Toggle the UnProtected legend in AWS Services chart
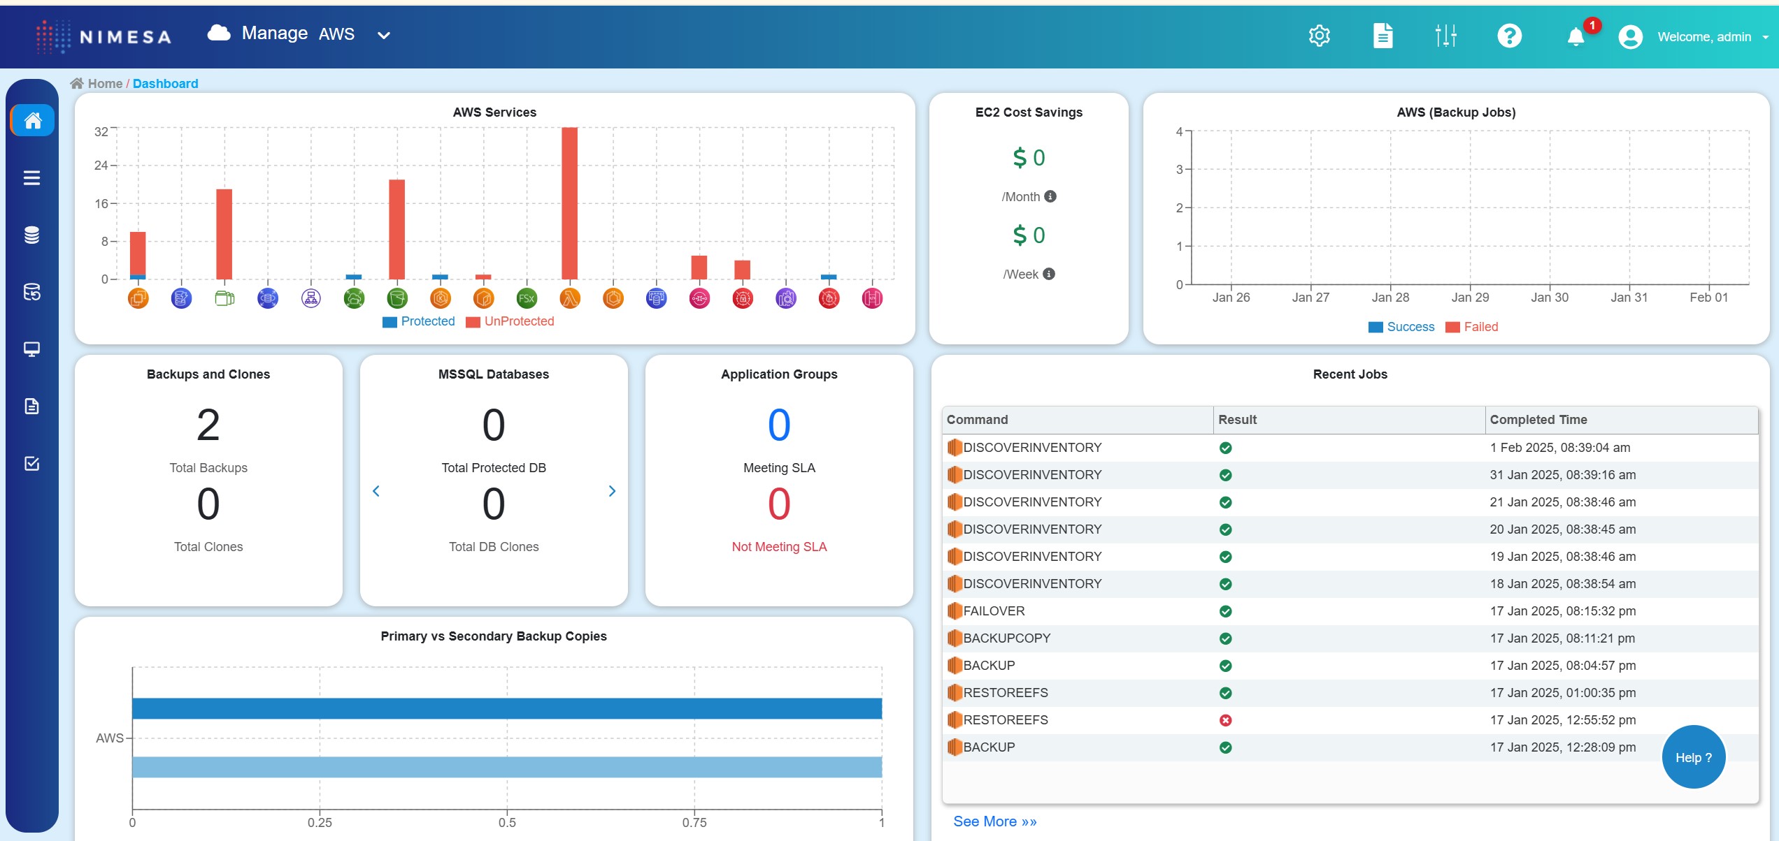This screenshot has width=1779, height=841. (x=510, y=321)
